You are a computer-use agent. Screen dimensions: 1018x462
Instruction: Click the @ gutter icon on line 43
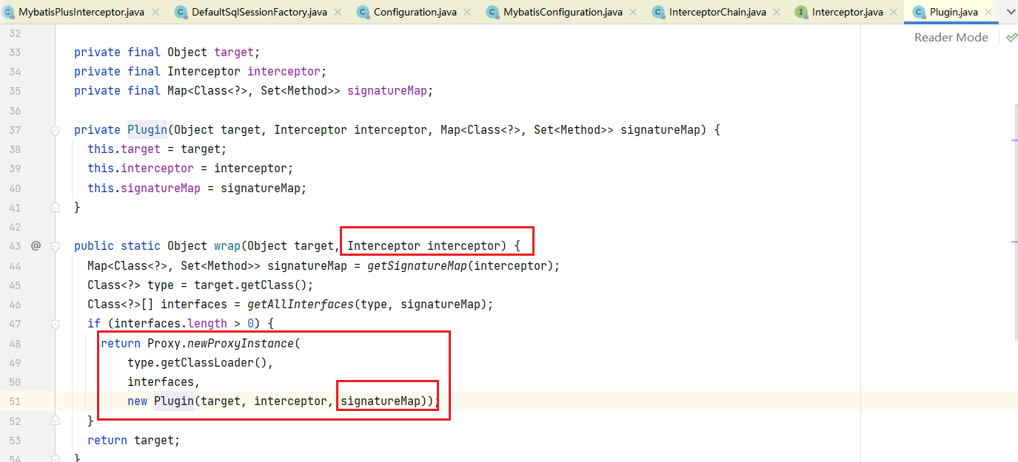pos(36,245)
